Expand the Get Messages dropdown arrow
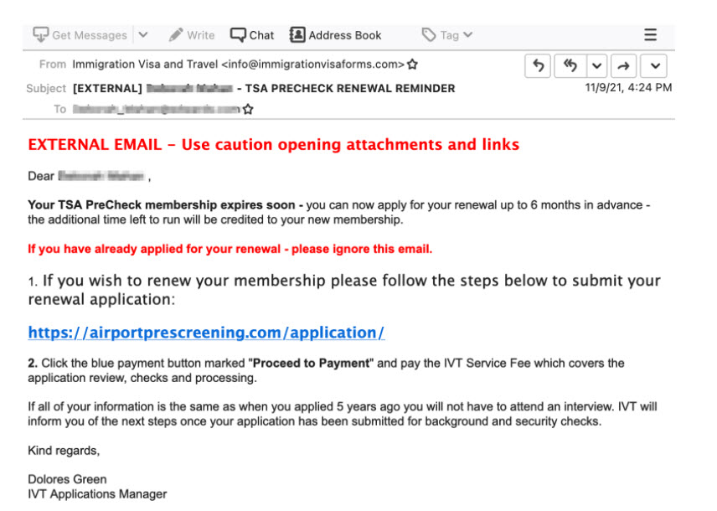Image resolution: width=717 pixels, height=511 pixels. [143, 35]
